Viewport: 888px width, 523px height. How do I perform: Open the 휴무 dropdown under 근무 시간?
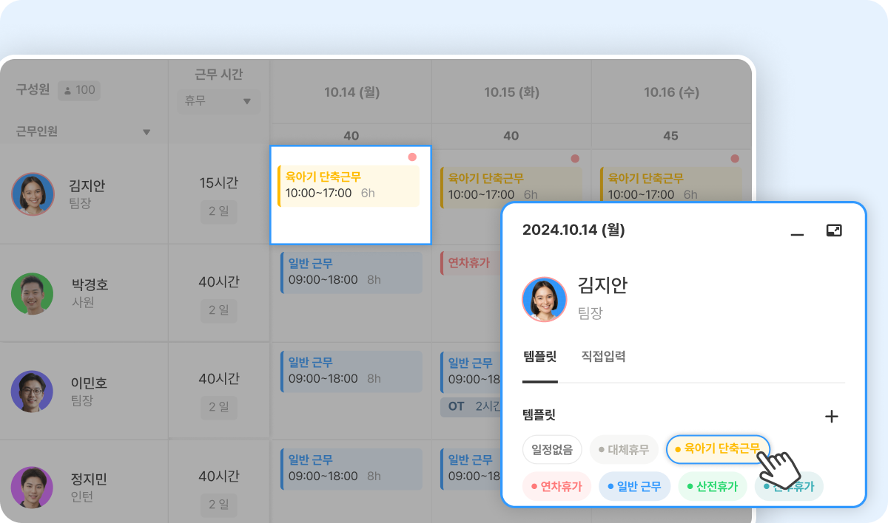(x=219, y=101)
